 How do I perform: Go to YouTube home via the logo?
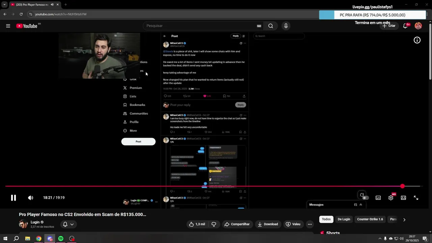pos(27,26)
